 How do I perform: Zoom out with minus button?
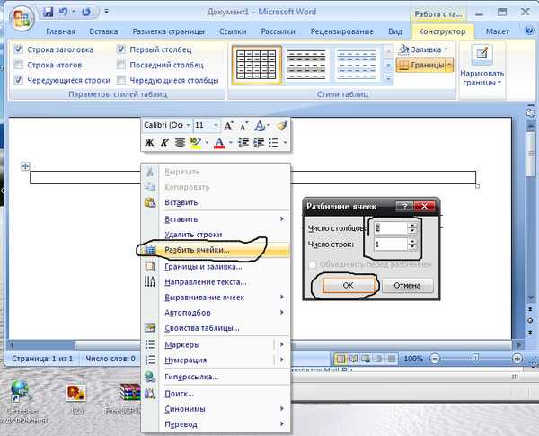[x=435, y=359]
